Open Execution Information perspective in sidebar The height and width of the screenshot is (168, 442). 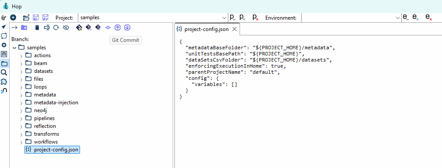[x=4, y=36]
